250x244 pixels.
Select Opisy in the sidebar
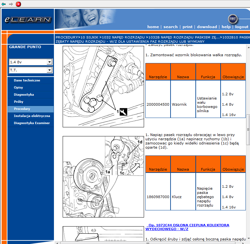point(18,88)
